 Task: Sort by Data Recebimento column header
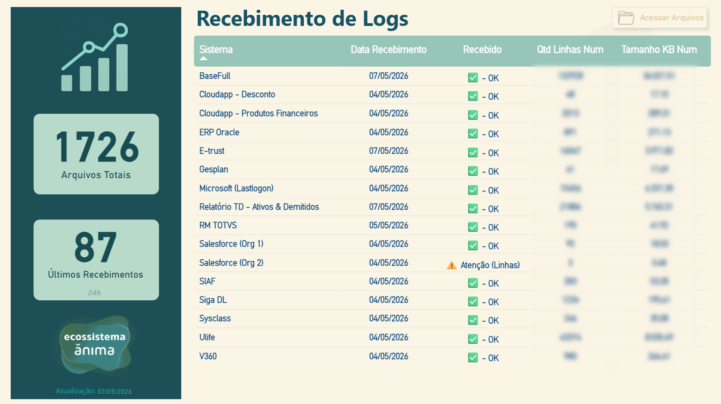(389, 50)
